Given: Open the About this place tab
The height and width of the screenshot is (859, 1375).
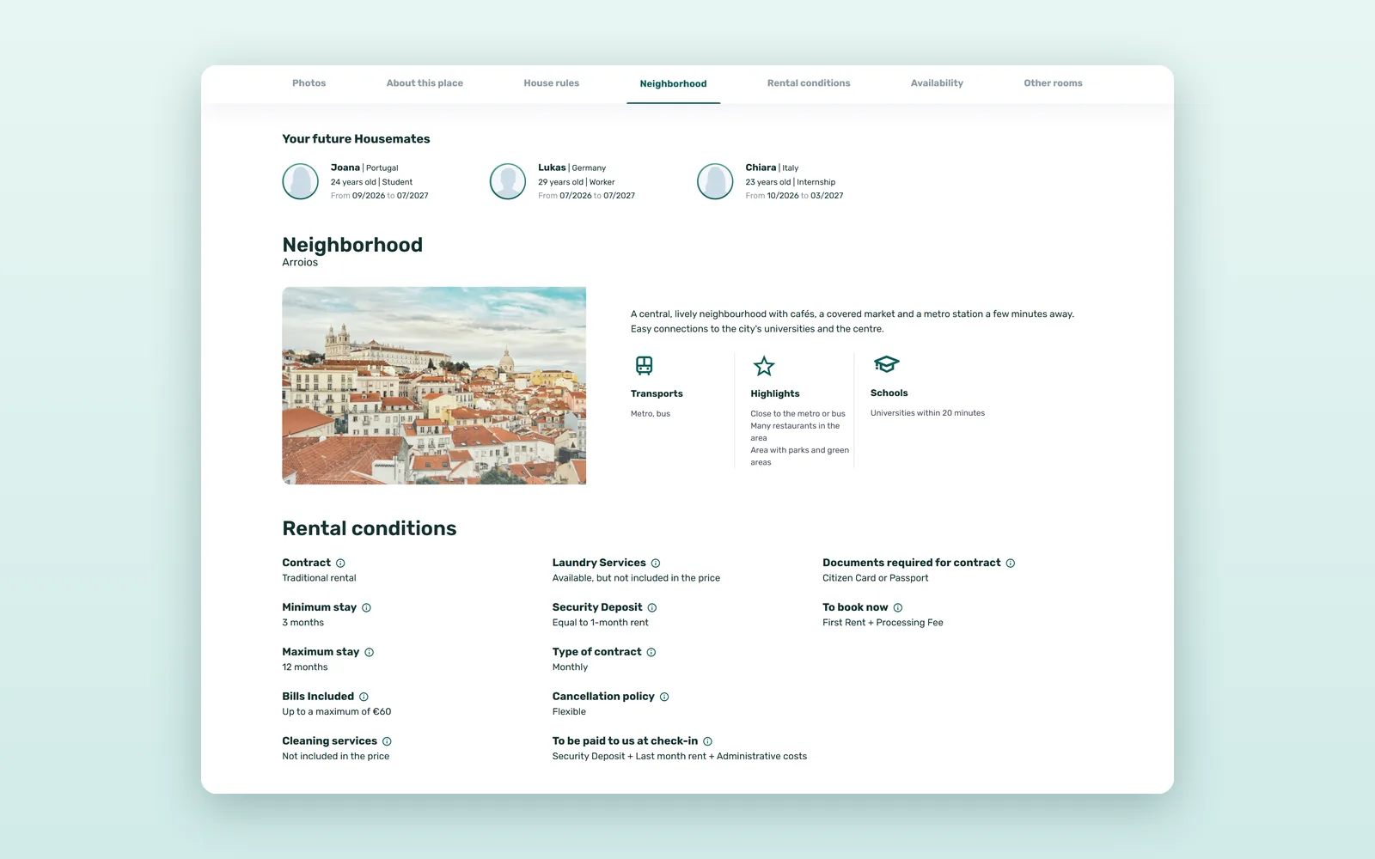Looking at the screenshot, I should (x=425, y=83).
